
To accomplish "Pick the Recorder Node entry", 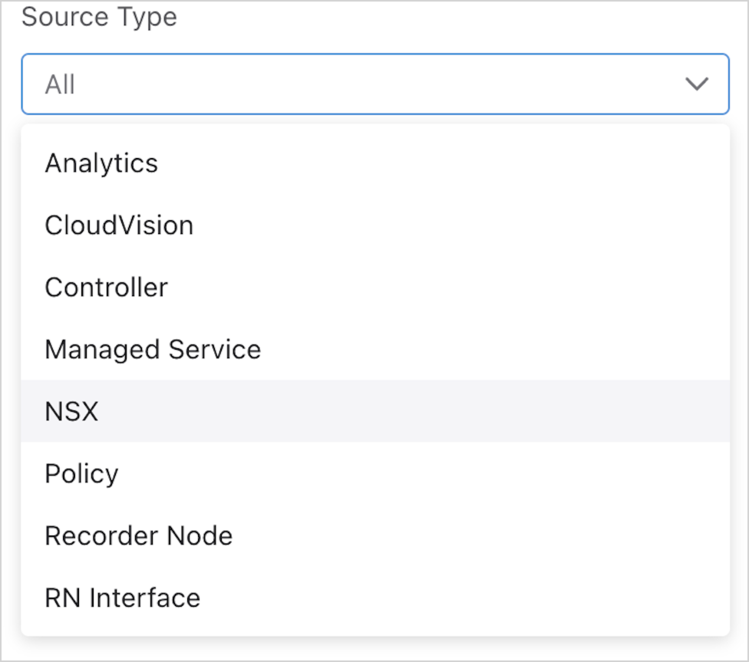I will point(138,536).
